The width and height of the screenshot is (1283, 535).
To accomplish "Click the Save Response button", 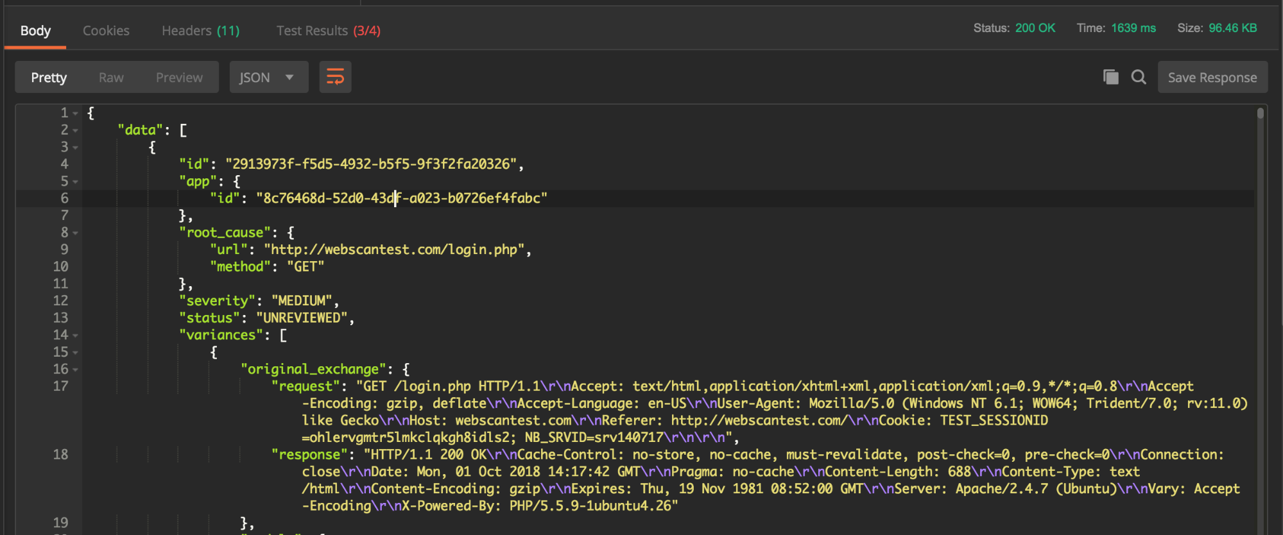I will point(1212,78).
